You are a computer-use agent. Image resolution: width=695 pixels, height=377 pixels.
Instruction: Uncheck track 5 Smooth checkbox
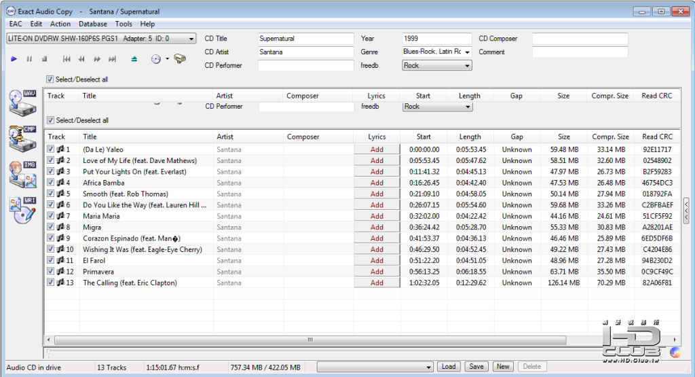click(x=50, y=194)
